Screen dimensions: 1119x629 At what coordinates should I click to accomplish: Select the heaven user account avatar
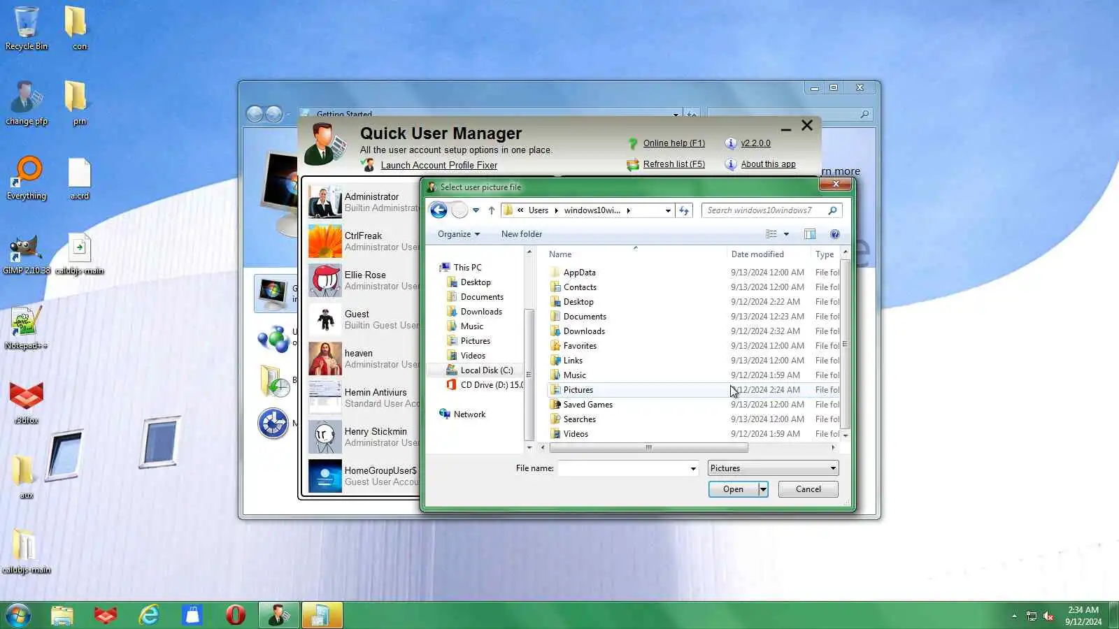[x=325, y=359]
